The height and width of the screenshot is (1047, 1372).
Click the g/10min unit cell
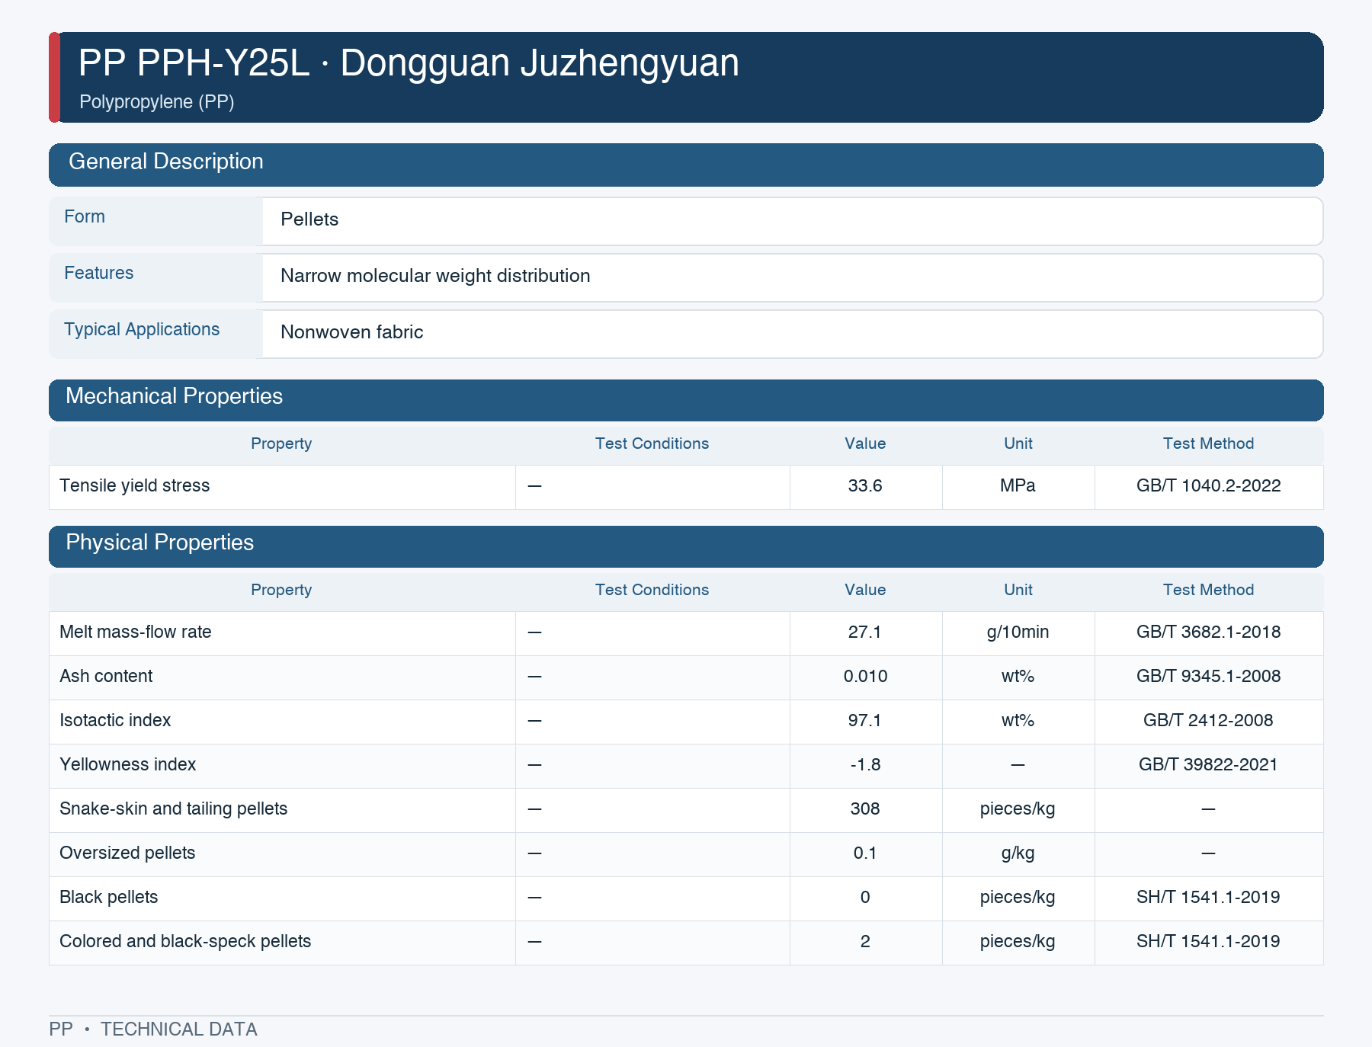pos(1018,632)
